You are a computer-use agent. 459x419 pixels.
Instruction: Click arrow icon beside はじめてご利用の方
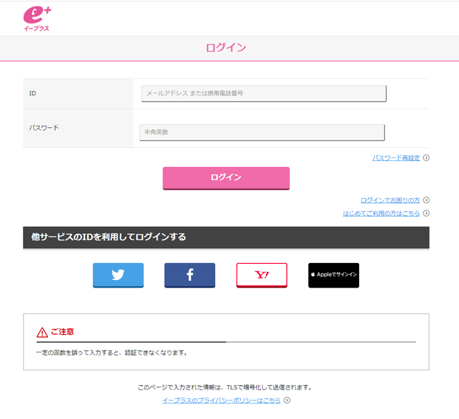coord(426,213)
